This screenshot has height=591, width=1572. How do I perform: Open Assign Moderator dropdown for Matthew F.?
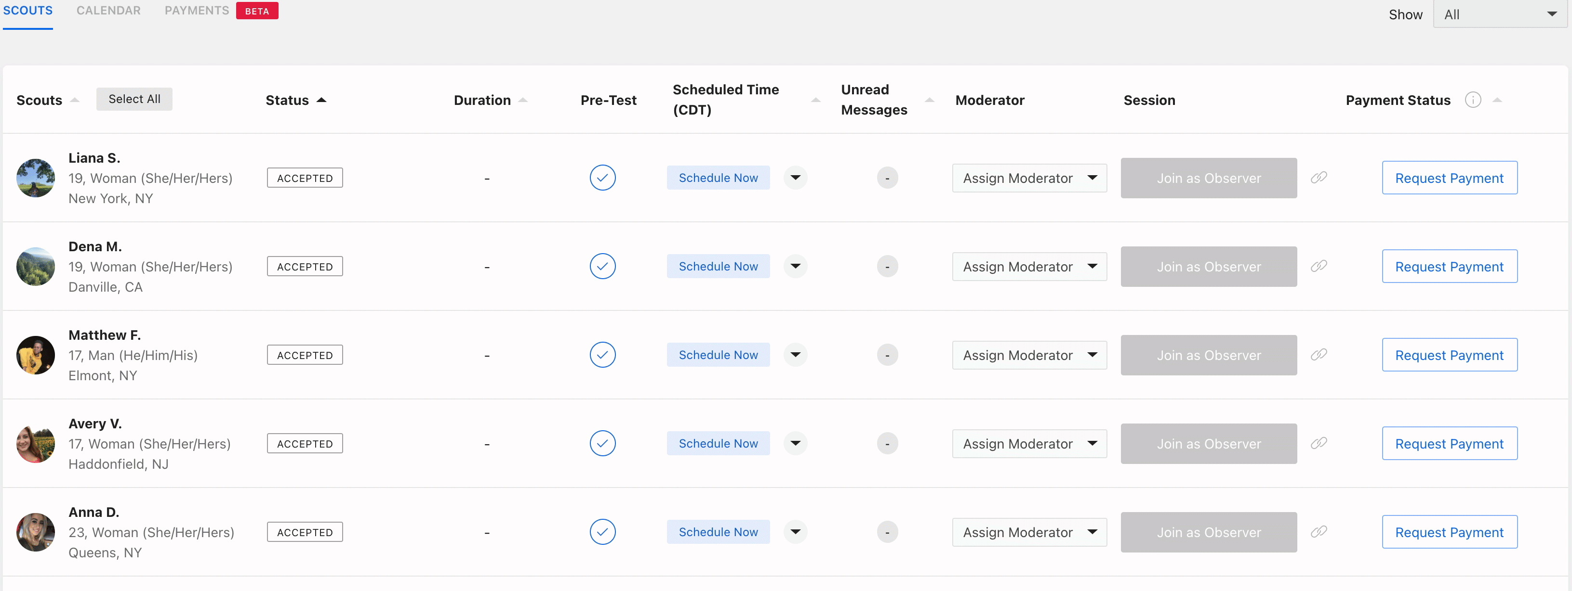pyautogui.click(x=1029, y=355)
